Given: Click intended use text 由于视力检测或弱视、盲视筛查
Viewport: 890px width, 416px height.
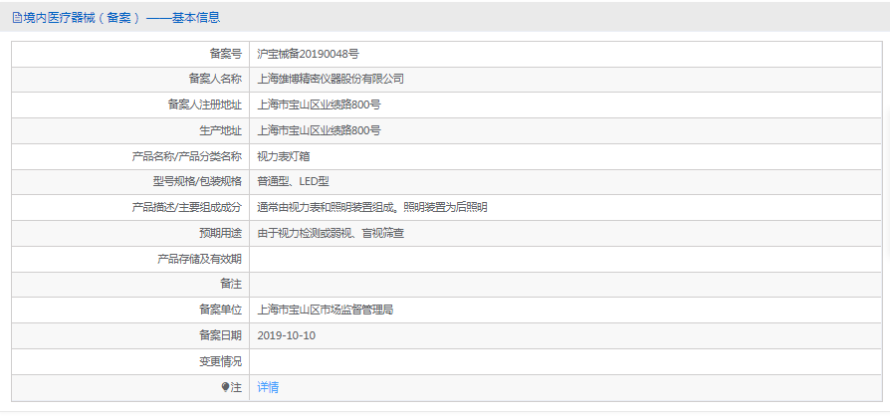Looking at the screenshot, I should [331, 233].
